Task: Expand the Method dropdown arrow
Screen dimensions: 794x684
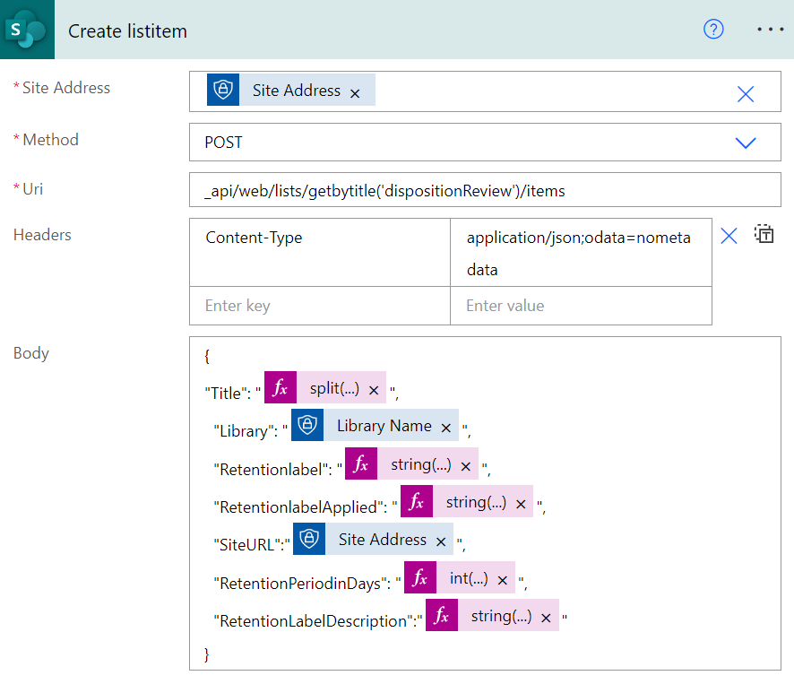Action: point(745,143)
